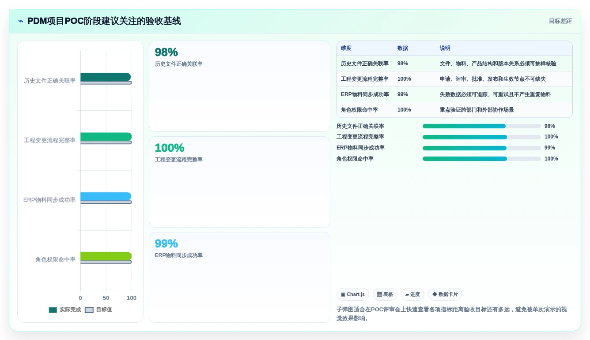
Task: Select the 99% ERP物料同步成功率 data card
Action: 239,277
